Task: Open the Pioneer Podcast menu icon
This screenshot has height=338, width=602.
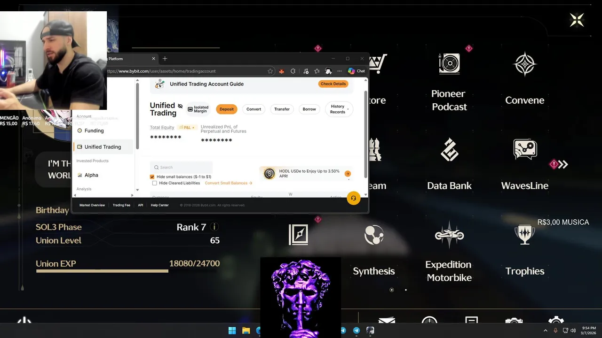Action: 449,63
